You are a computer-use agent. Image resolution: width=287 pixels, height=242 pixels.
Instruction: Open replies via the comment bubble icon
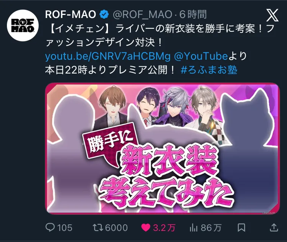pyautogui.click(x=50, y=227)
